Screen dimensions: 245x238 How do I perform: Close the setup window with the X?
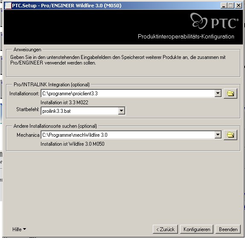click(x=239, y=6)
